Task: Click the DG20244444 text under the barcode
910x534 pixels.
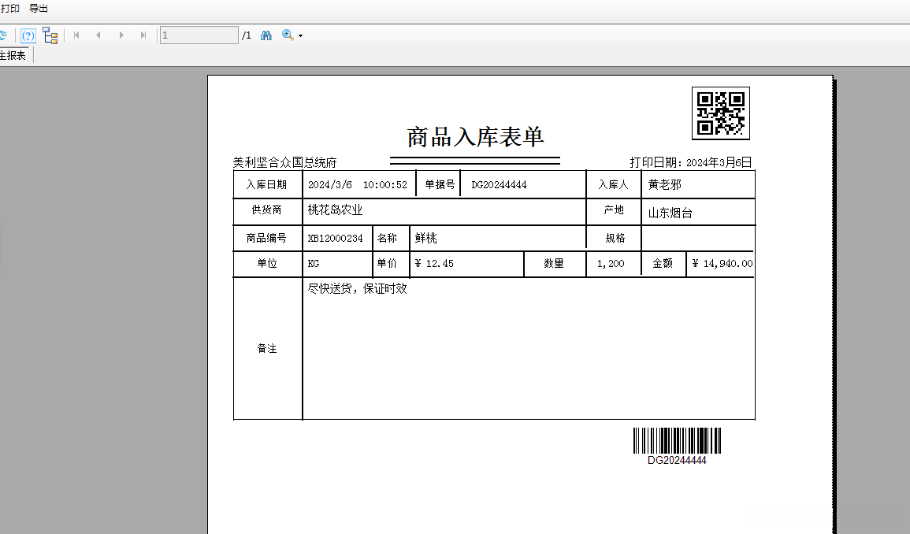Action: click(678, 460)
